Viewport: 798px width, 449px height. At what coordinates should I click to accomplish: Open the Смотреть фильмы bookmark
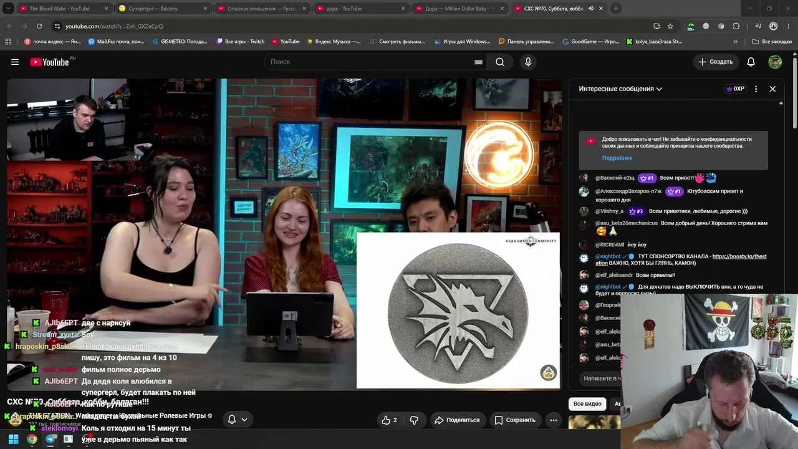point(397,42)
